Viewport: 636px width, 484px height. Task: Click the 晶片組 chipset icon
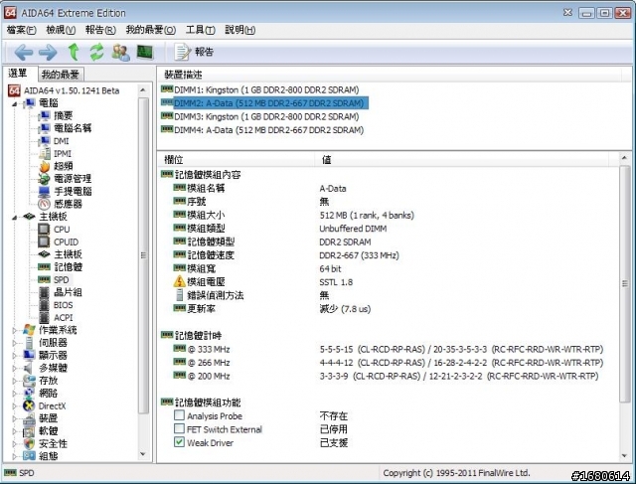(x=44, y=292)
